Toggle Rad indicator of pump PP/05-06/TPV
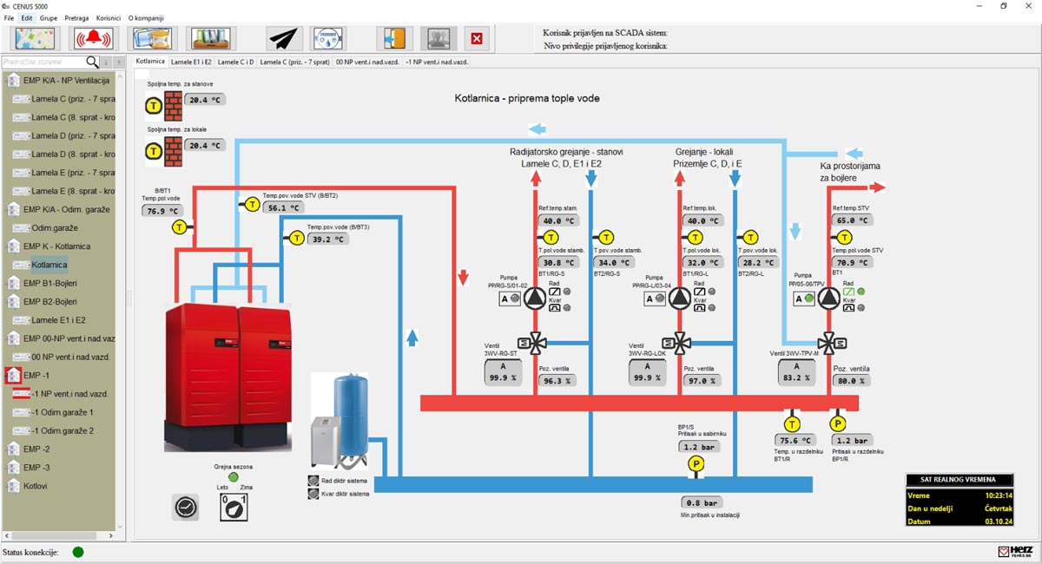The height and width of the screenshot is (564, 1042). [861, 292]
